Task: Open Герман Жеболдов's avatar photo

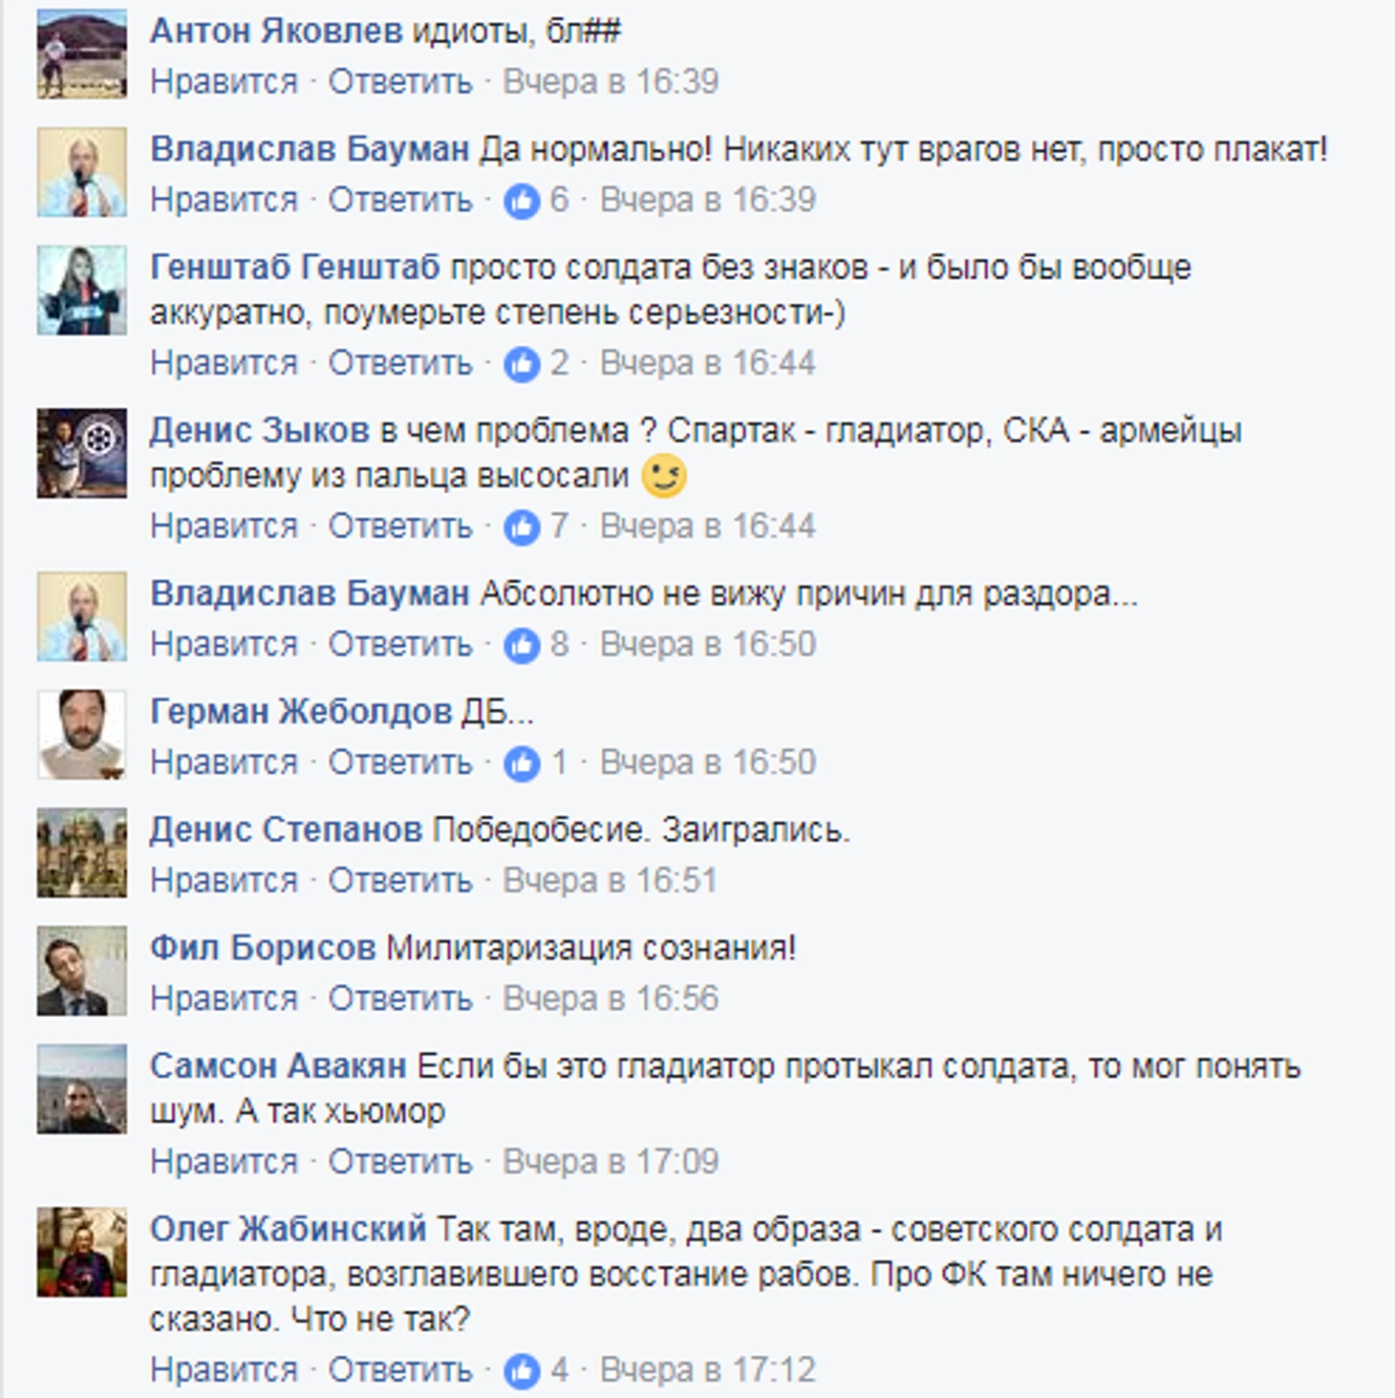Action: [x=82, y=735]
